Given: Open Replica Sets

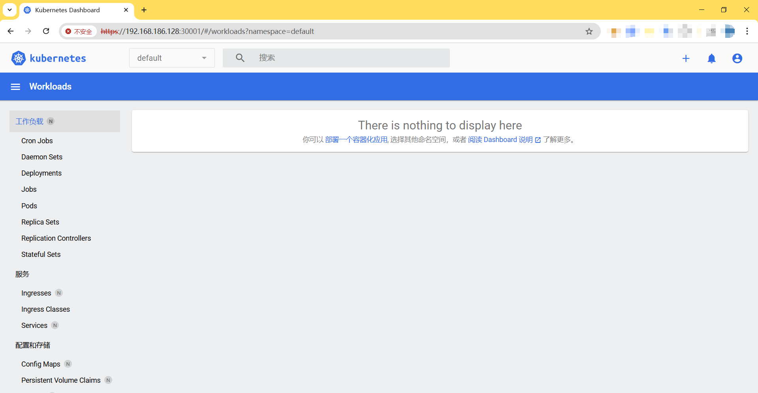Looking at the screenshot, I should tap(40, 222).
